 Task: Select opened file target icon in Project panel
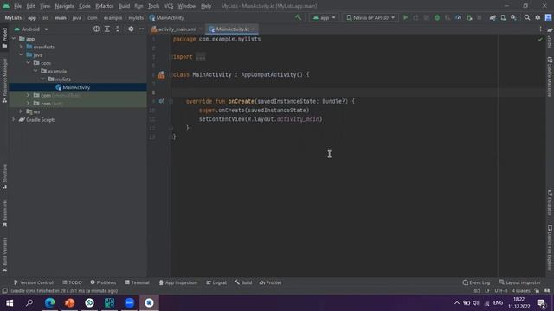(96, 29)
